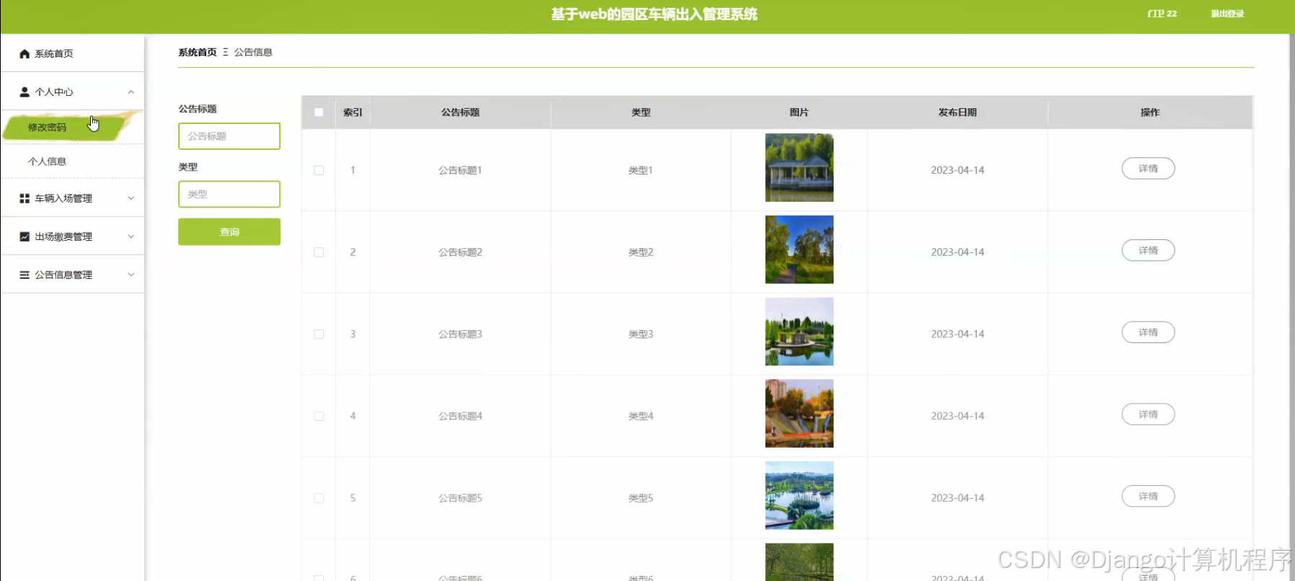Click the 类型5 cell
1295x581 pixels.
(640, 498)
